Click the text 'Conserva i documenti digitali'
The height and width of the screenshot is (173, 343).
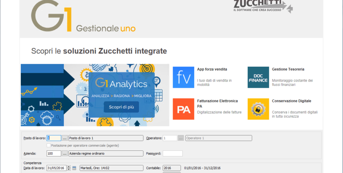295,112
